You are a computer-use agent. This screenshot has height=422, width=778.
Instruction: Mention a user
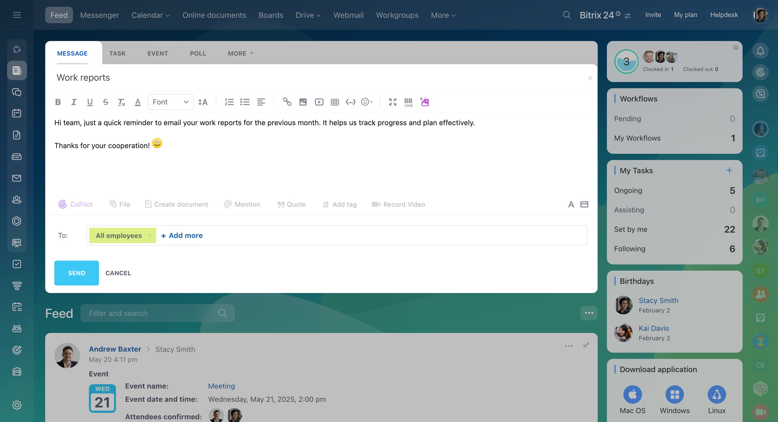[242, 204]
